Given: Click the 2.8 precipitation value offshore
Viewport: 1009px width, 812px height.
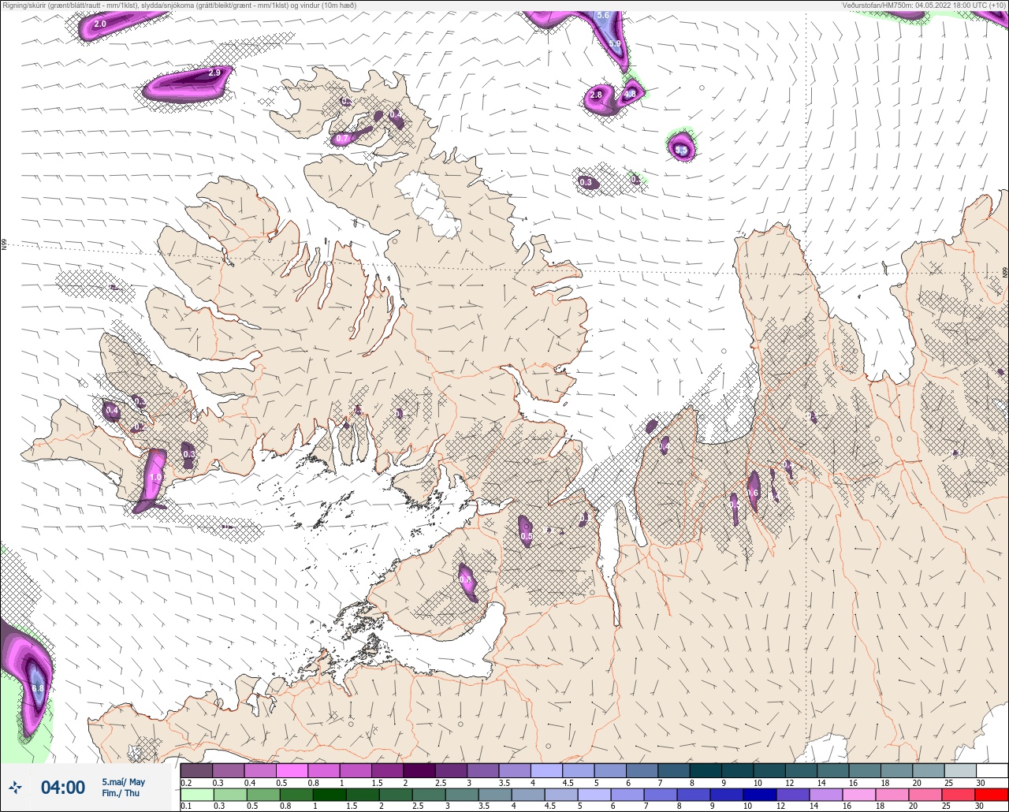Looking at the screenshot, I should coord(596,95).
